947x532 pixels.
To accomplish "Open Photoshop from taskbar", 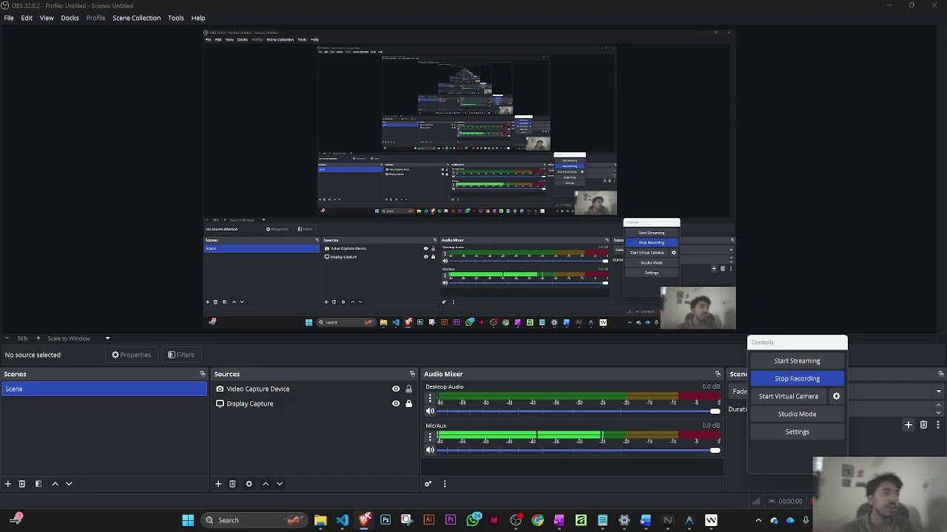I will tap(385, 520).
